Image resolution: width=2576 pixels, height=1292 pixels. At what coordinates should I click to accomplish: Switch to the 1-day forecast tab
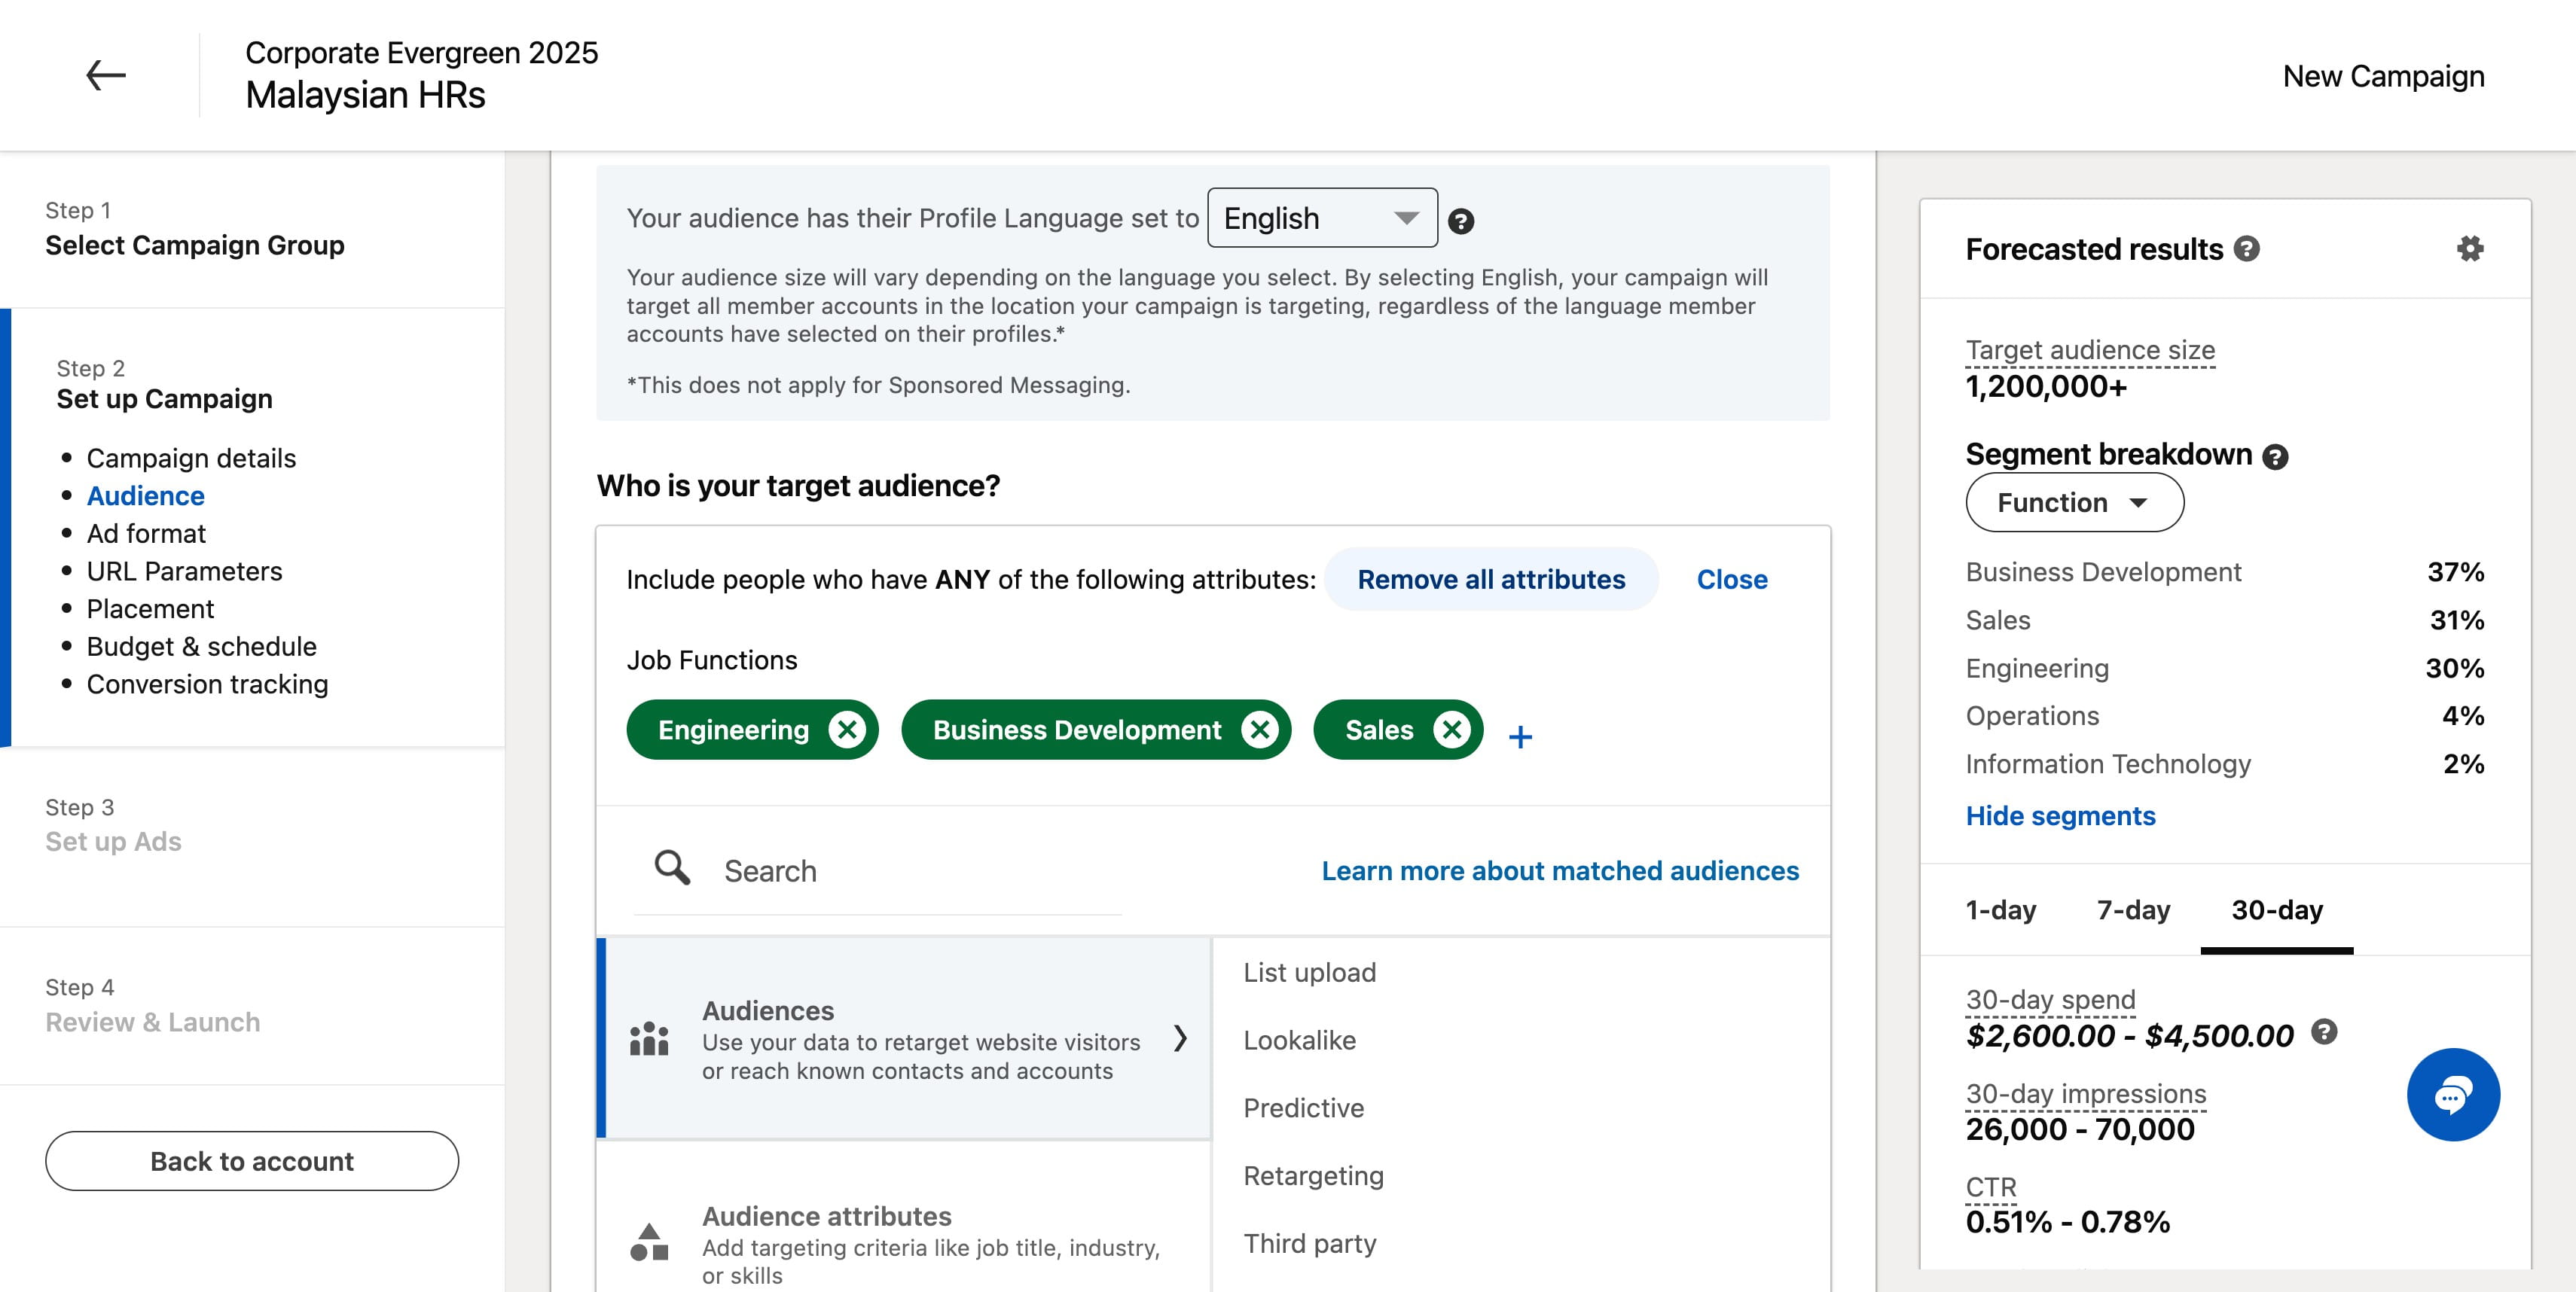click(x=2000, y=910)
